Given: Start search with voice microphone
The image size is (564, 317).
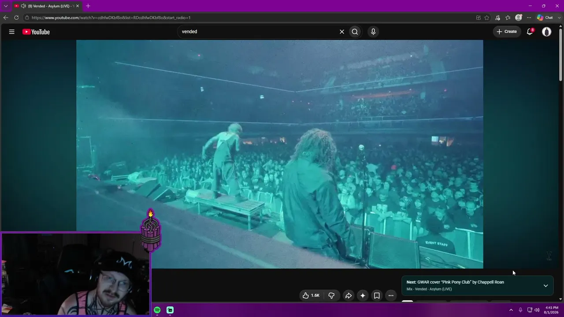Looking at the screenshot, I should 373,32.
